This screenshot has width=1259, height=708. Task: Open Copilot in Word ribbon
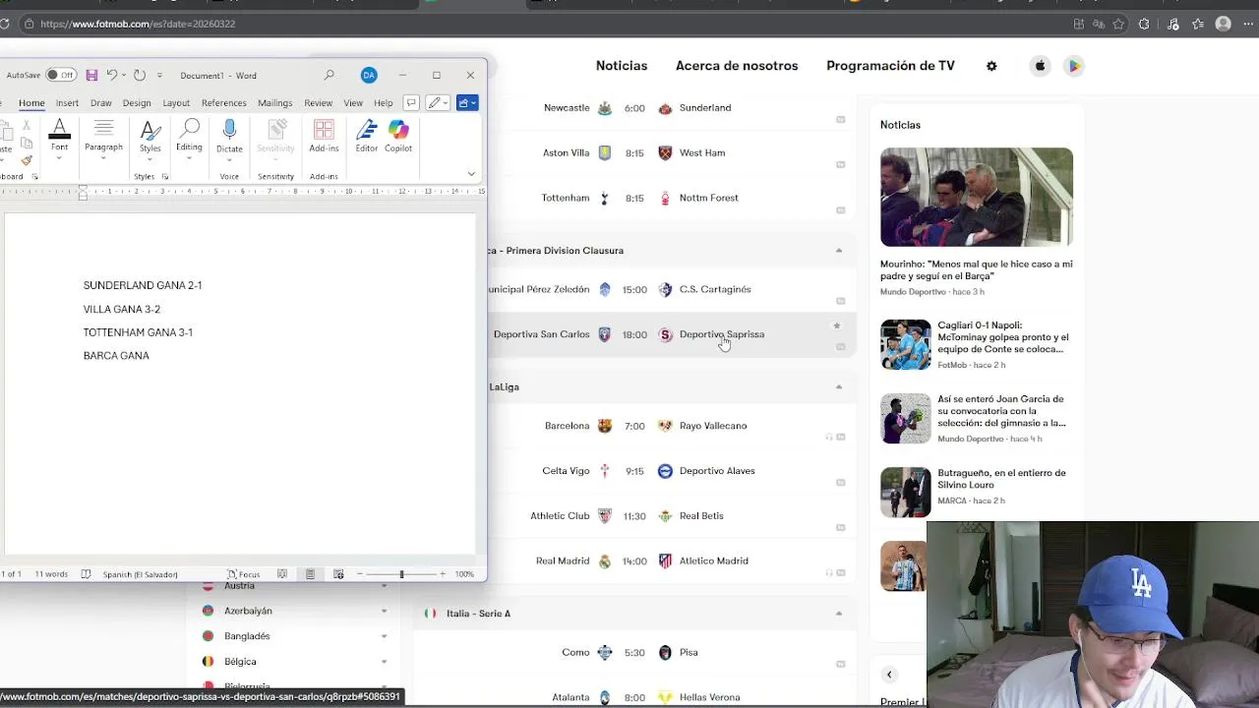click(398, 138)
